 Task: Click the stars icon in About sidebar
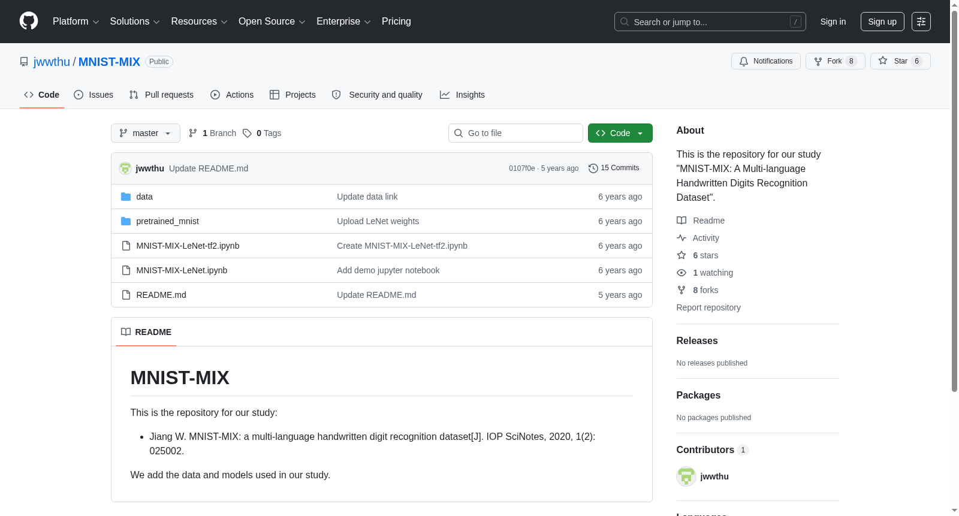coord(681,255)
